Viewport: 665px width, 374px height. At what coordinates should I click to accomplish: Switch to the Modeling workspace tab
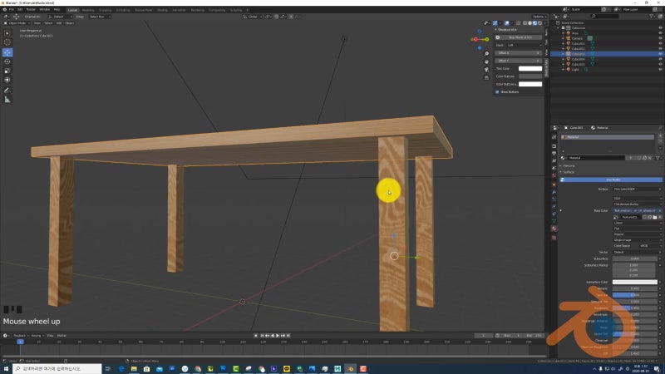(x=88, y=10)
